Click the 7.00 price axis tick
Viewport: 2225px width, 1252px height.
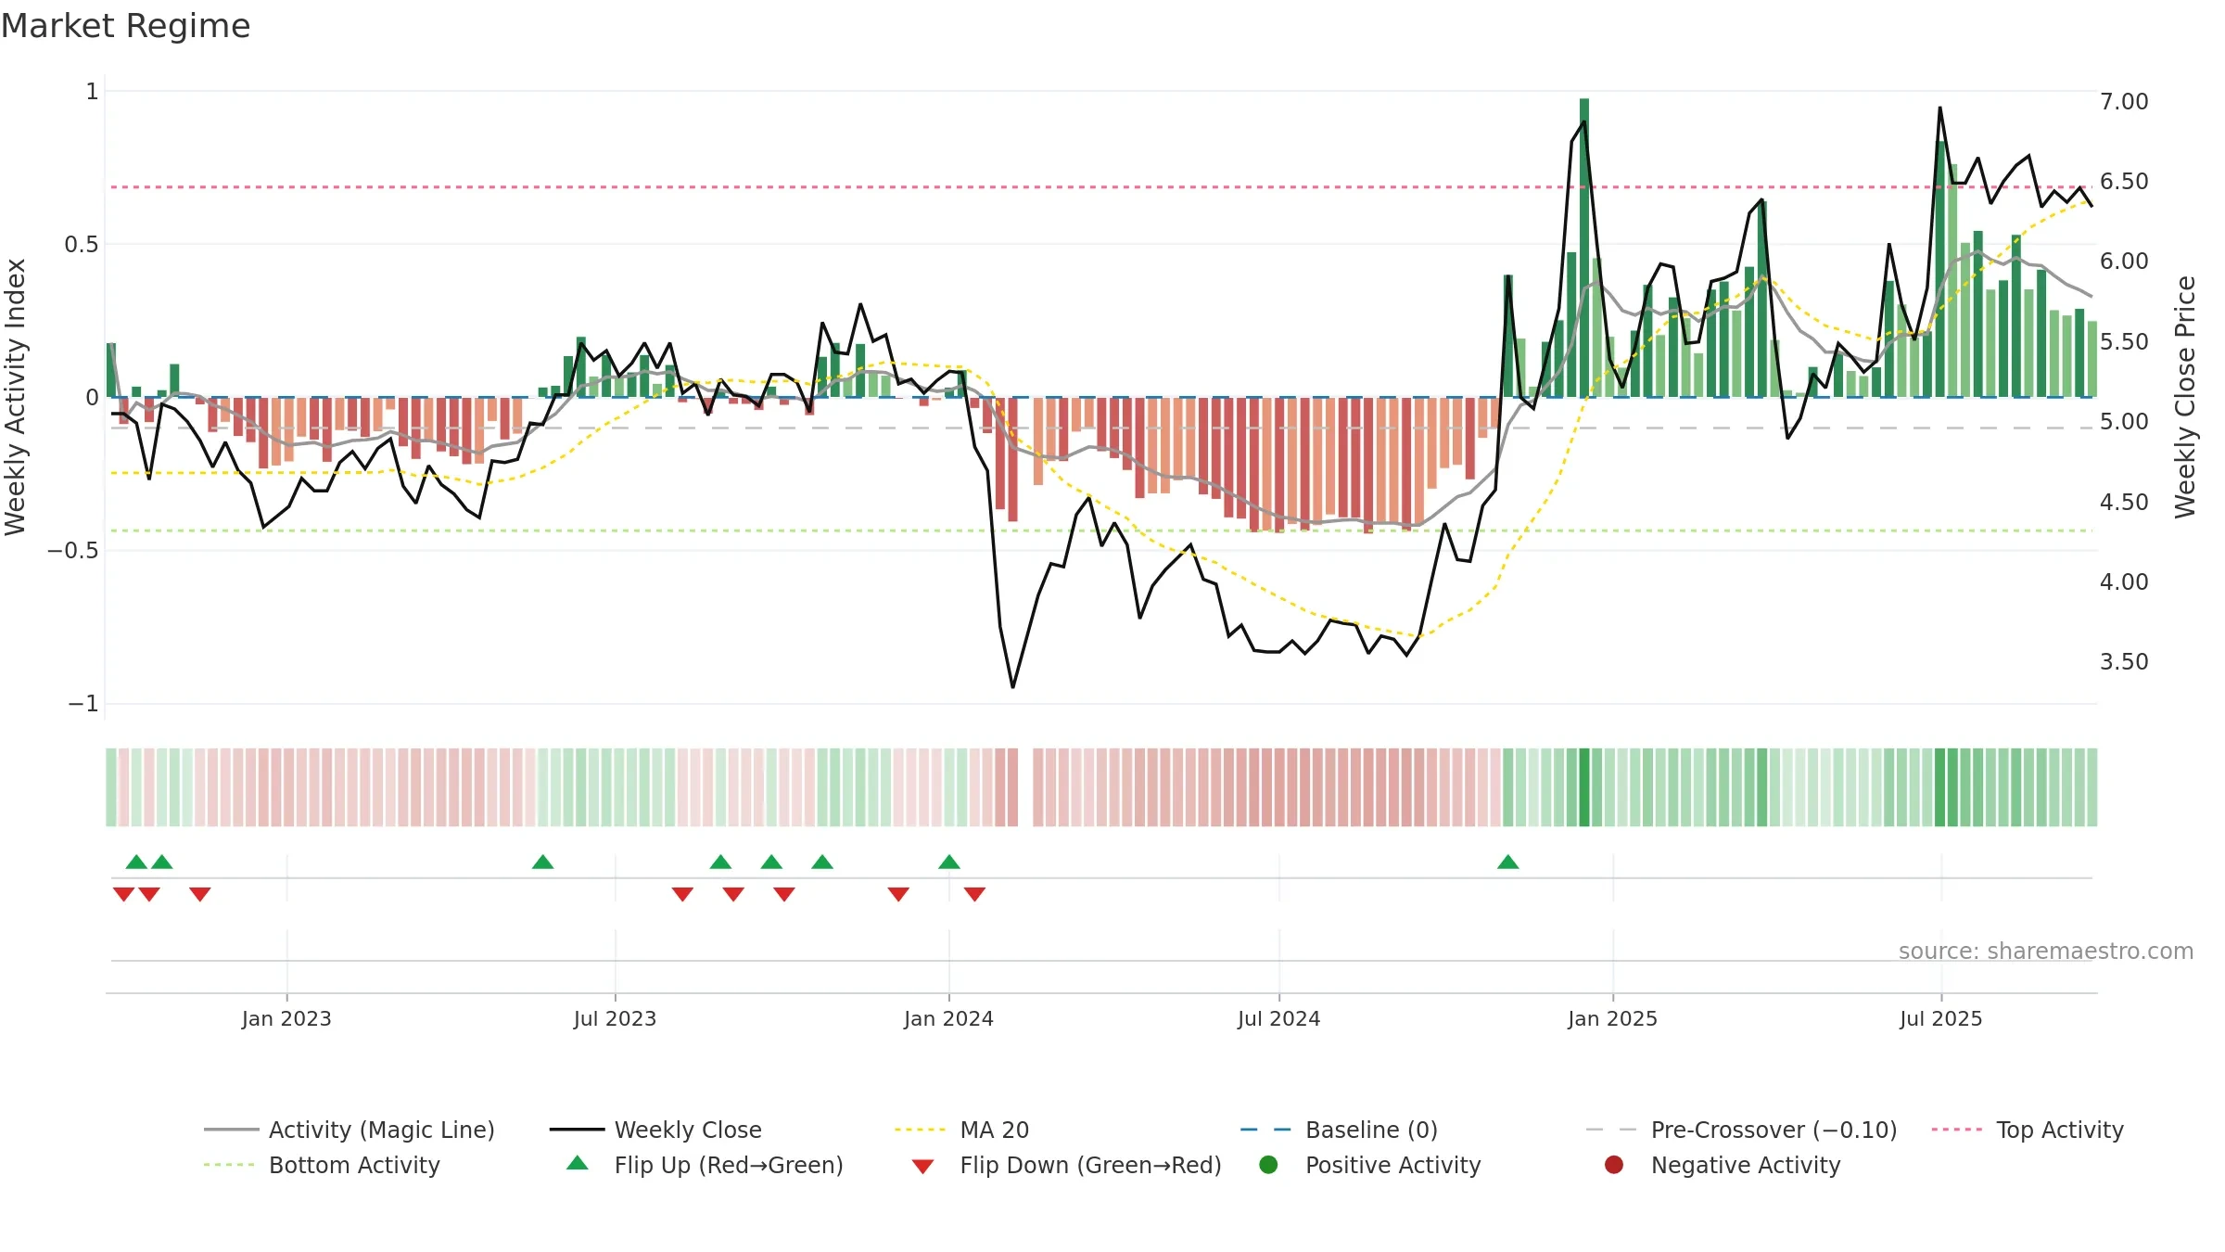(x=2124, y=101)
